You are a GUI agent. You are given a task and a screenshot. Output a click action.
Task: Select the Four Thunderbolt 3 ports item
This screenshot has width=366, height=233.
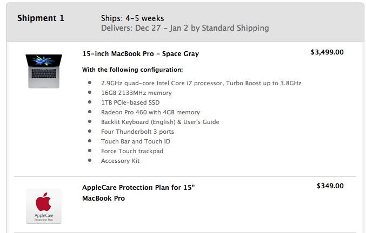[x=137, y=132]
